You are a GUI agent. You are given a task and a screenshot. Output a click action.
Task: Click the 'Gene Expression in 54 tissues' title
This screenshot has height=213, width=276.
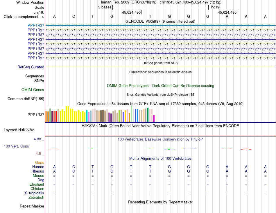[160, 104]
